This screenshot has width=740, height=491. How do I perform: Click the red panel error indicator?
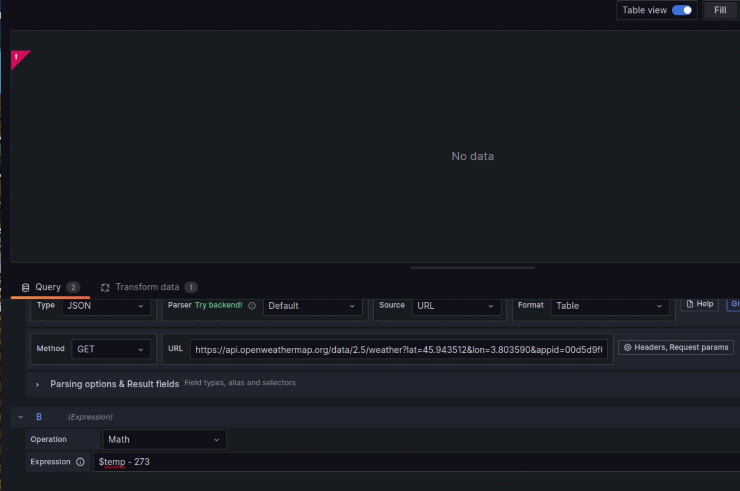pos(17,57)
